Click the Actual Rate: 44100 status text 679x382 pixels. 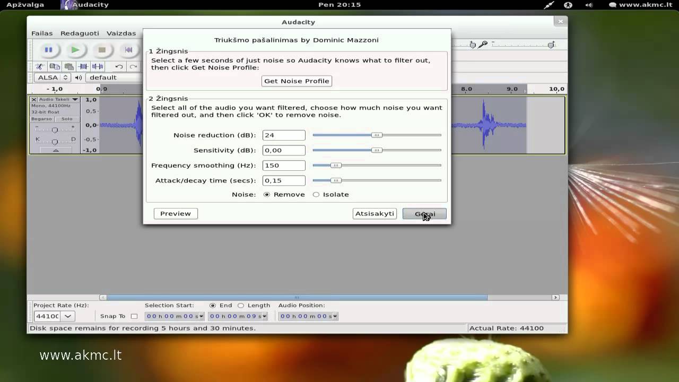click(x=507, y=328)
